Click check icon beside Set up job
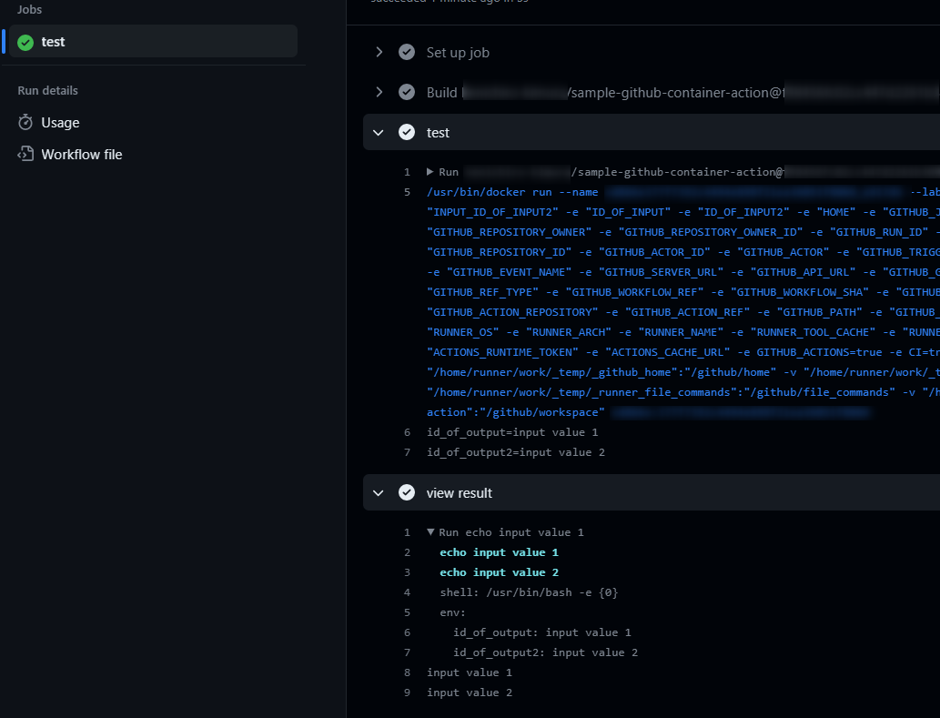The height and width of the screenshot is (718, 940). pyautogui.click(x=407, y=52)
